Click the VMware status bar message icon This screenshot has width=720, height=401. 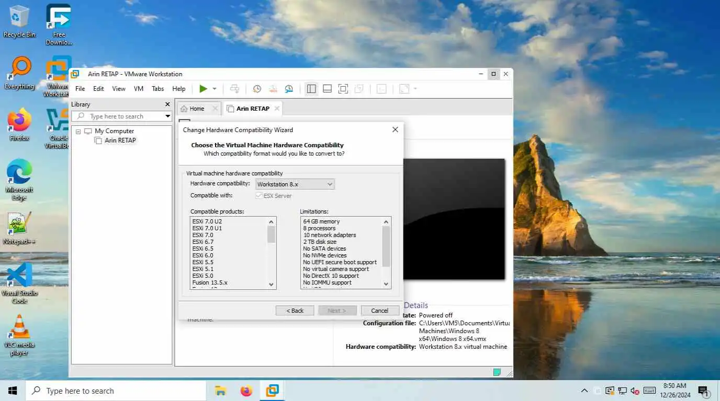pos(497,372)
